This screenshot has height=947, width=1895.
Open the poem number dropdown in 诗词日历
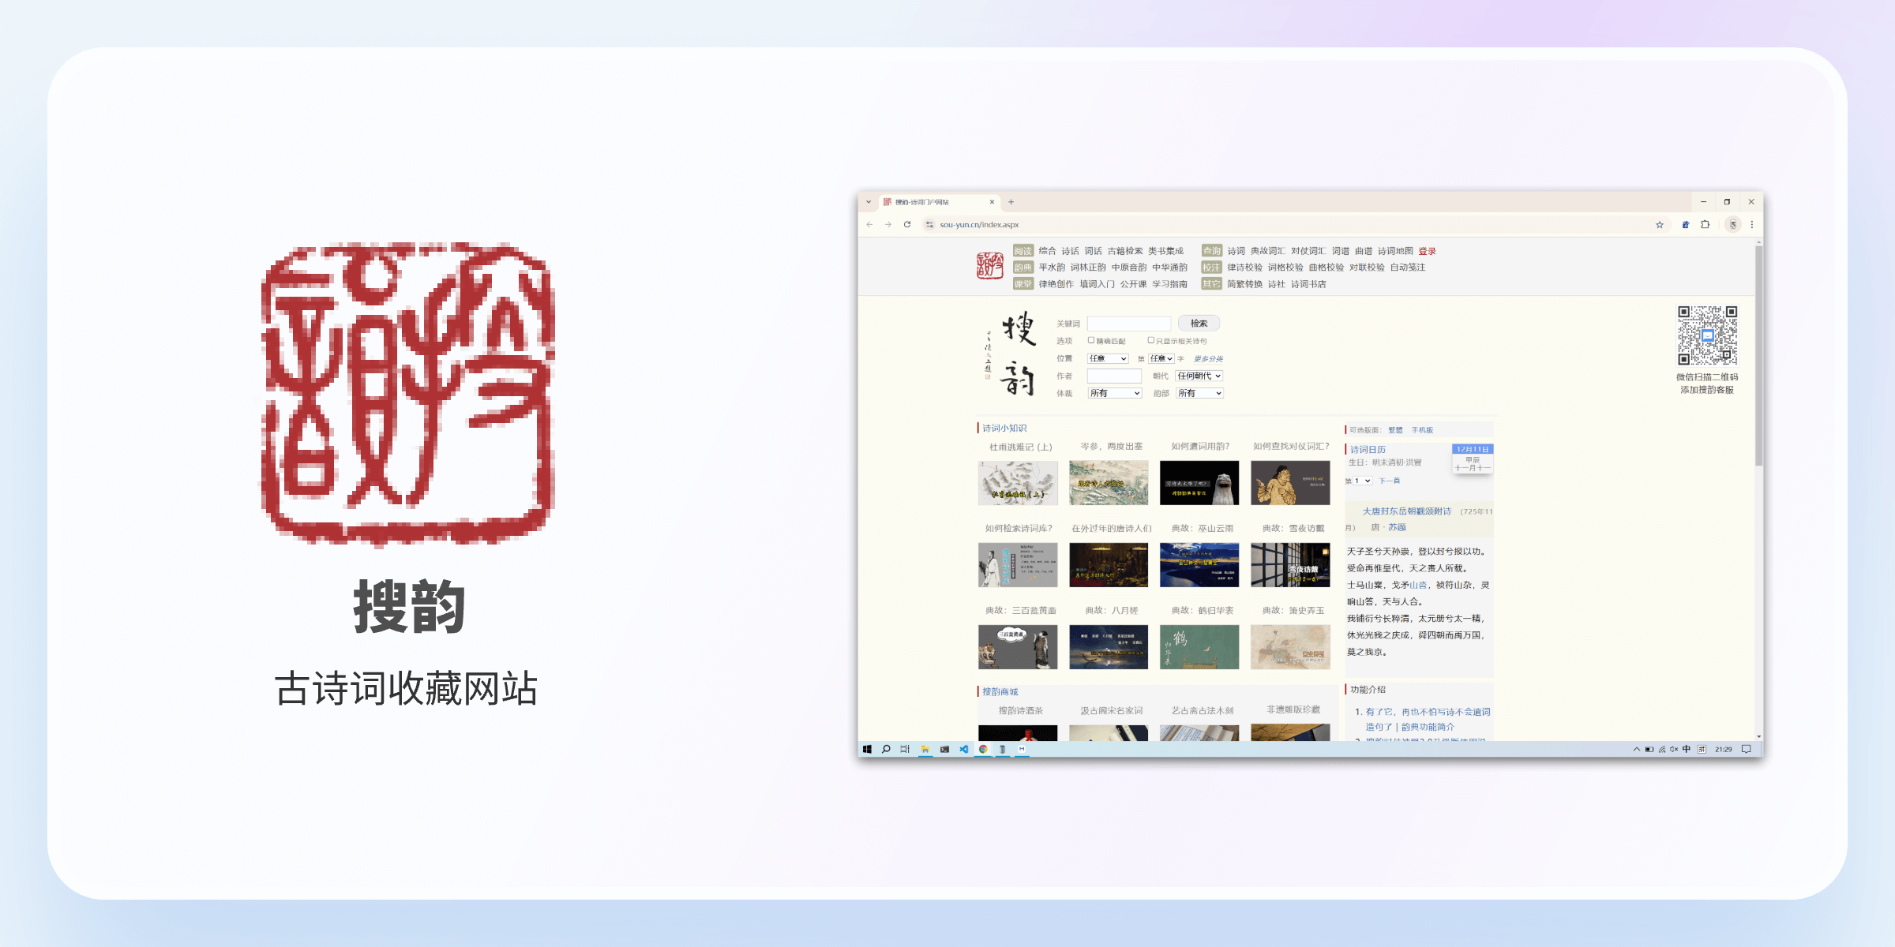click(1362, 481)
